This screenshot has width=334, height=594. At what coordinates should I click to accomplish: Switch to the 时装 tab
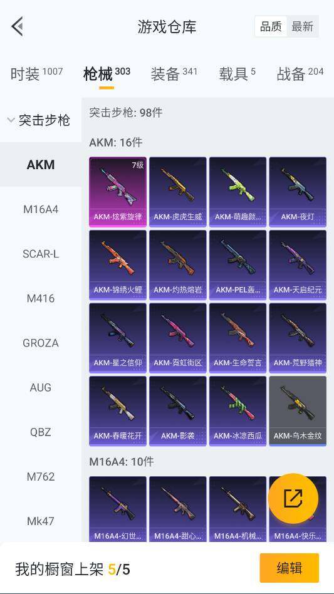[36, 73]
